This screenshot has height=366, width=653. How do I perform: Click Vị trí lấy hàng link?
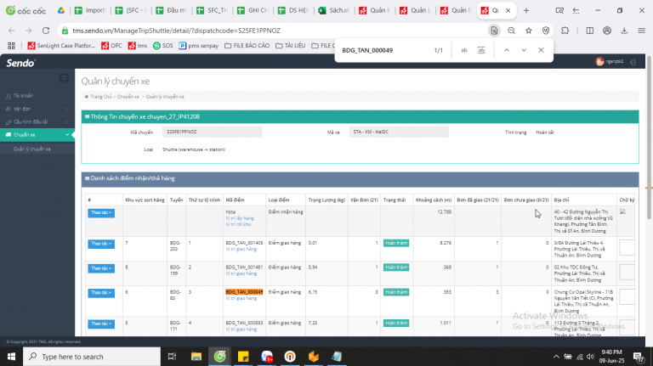click(240, 218)
